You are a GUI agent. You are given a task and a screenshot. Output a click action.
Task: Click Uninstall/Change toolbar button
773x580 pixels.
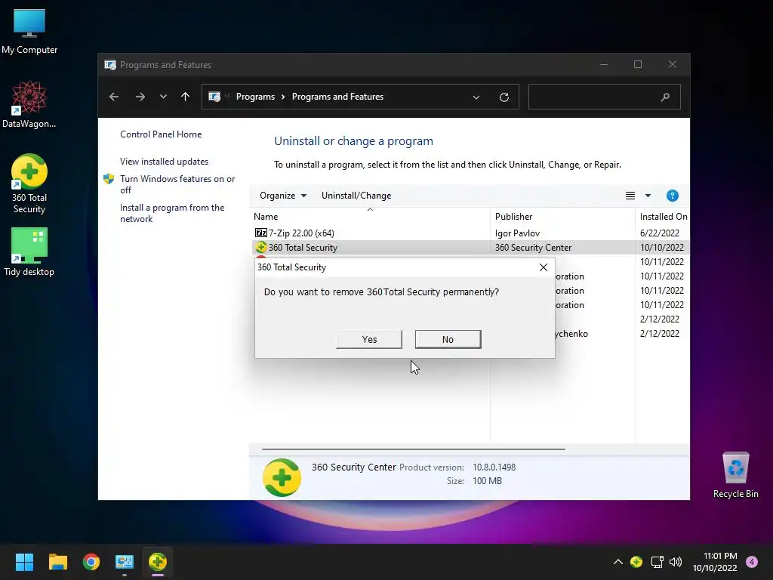[356, 196]
